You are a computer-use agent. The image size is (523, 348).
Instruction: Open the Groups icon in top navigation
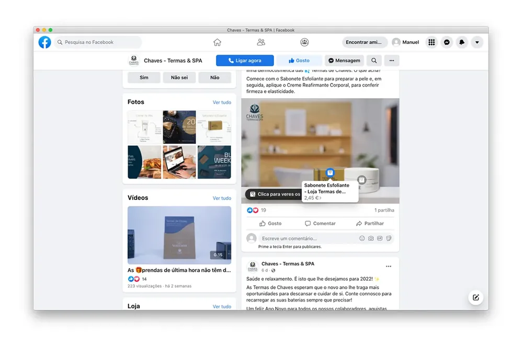tap(304, 42)
